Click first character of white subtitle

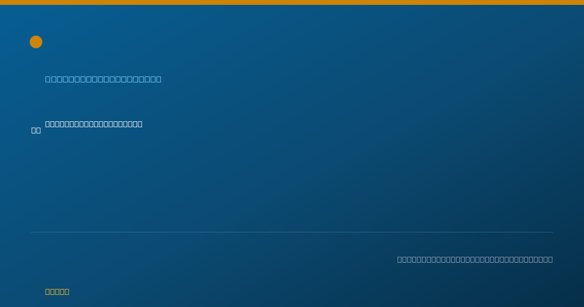[x=48, y=124]
